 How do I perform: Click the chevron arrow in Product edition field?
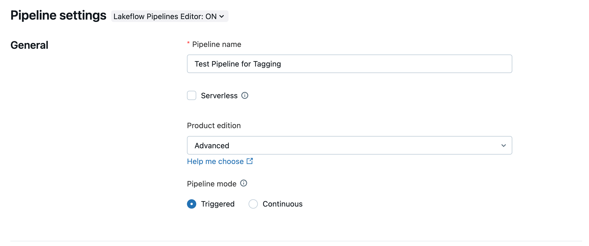pyautogui.click(x=503, y=145)
